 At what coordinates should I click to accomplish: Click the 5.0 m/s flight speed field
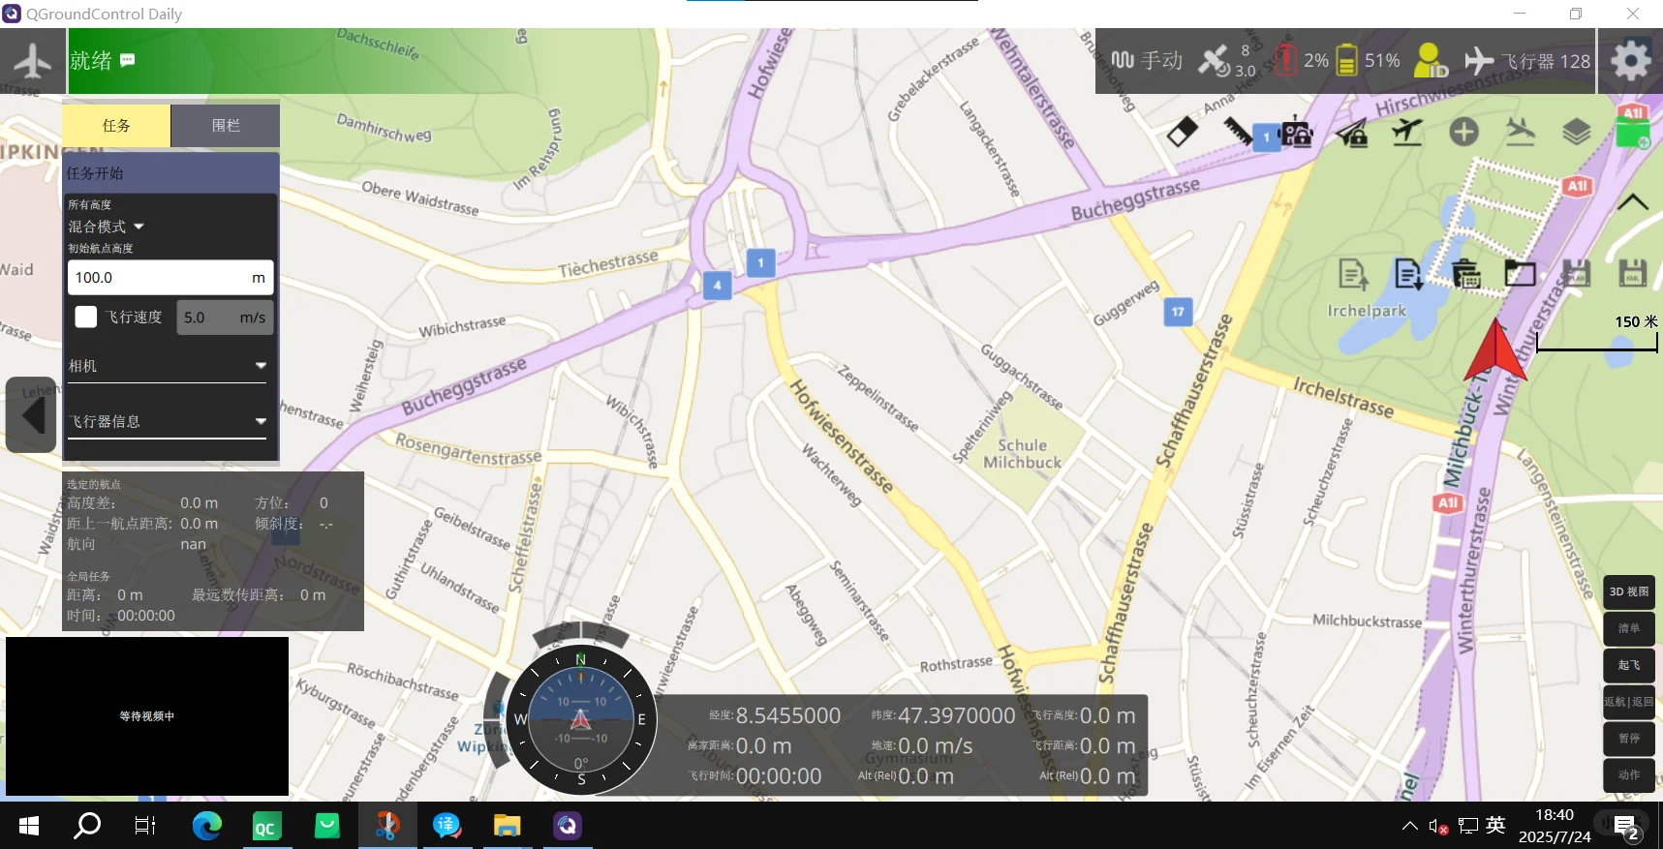coord(225,318)
